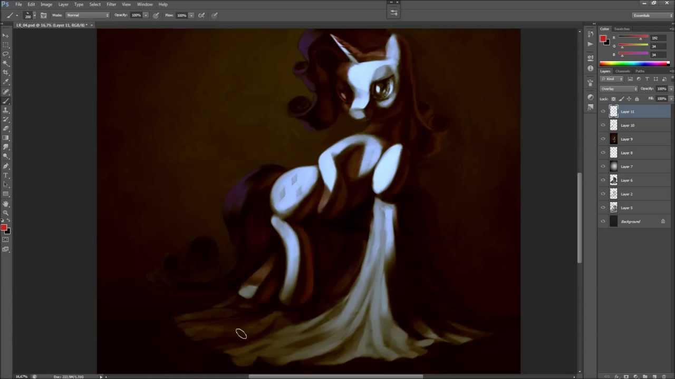Hide Layer 10 using eye icon

coord(603,125)
